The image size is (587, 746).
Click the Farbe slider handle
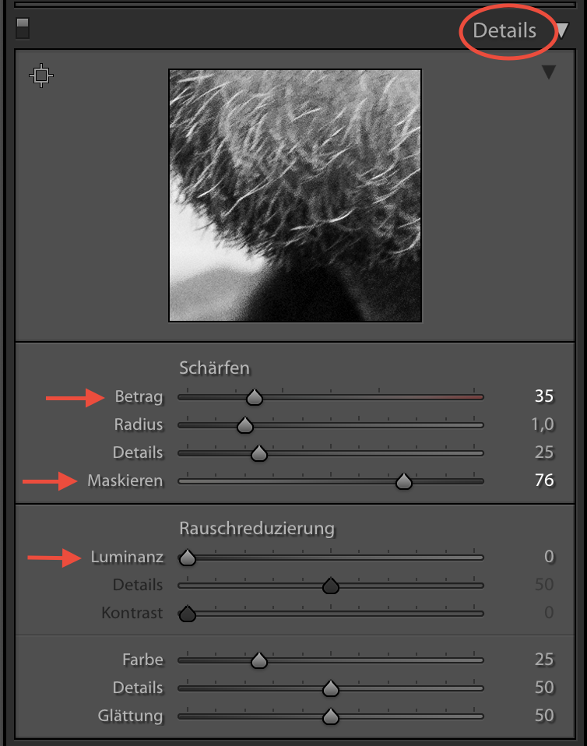coord(259,661)
